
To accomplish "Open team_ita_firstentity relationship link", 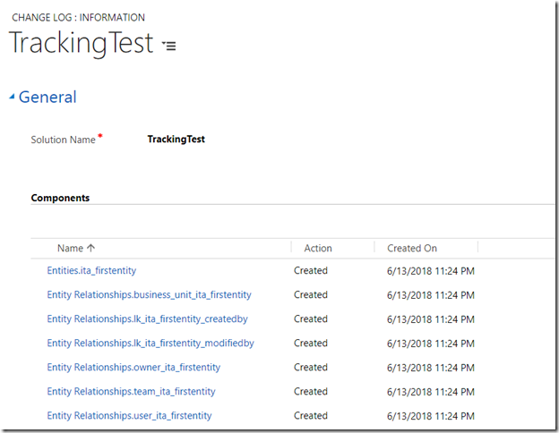I will point(131,392).
